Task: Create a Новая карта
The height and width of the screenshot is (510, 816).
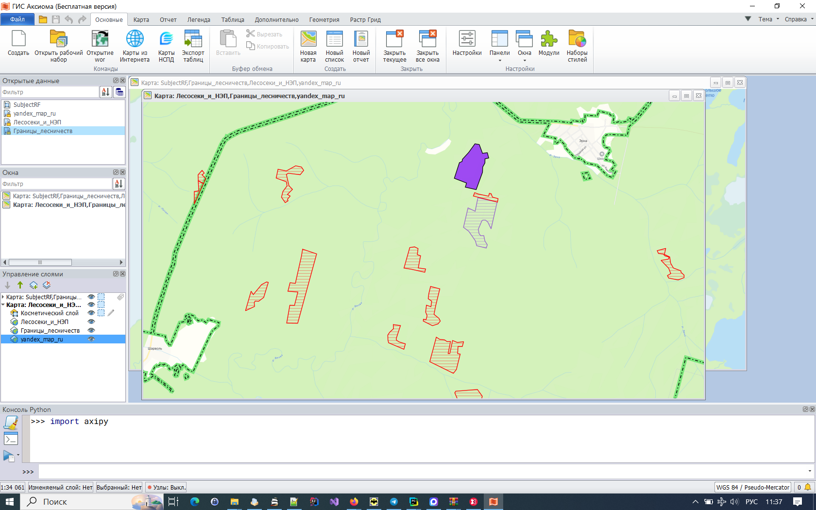Action: pyautogui.click(x=308, y=46)
